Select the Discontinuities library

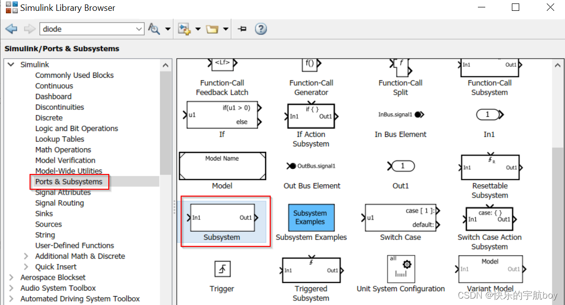pyautogui.click(x=60, y=107)
